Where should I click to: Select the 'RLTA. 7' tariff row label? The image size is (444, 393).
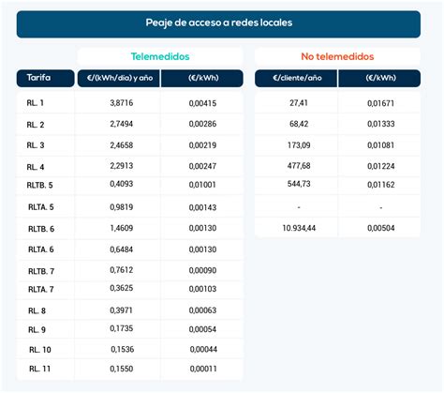pyautogui.click(x=41, y=289)
